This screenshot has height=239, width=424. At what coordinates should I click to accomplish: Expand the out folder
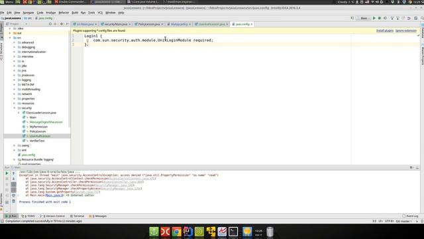10,33
